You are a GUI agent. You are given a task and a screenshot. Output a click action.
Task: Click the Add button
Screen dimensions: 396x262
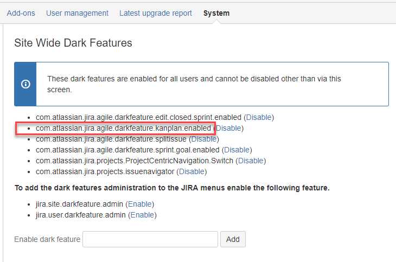point(233,239)
